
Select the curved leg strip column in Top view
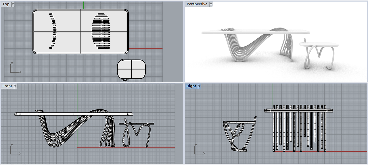[x=53, y=31]
